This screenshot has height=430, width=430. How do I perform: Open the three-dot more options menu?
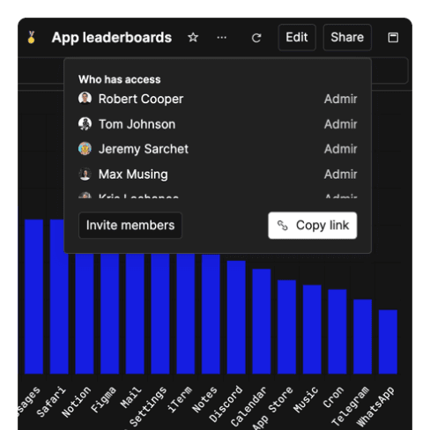(x=221, y=38)
